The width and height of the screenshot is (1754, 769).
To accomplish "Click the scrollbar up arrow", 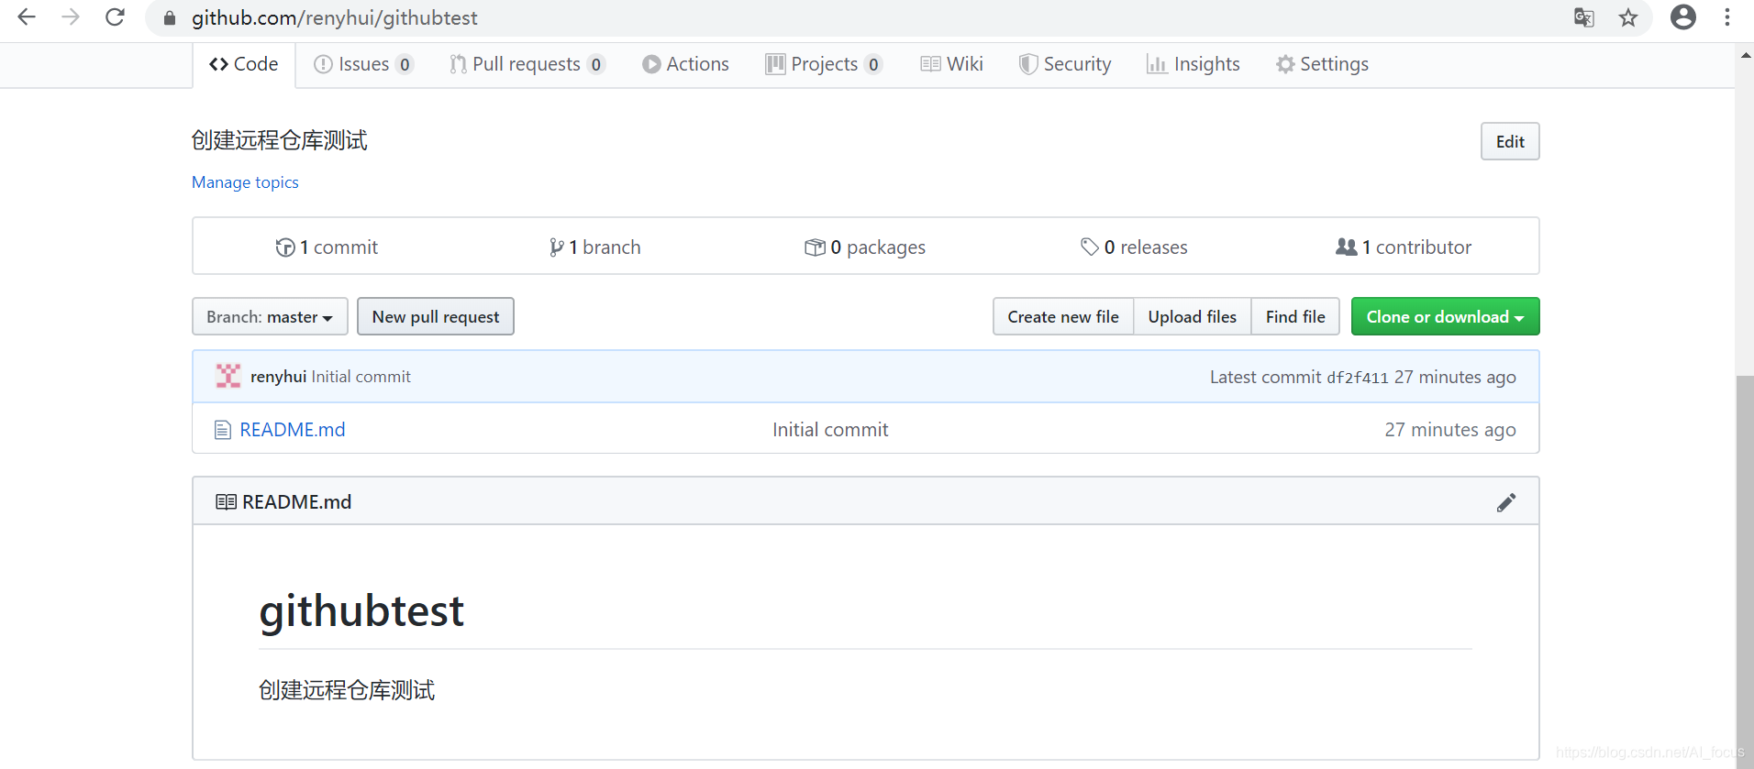I will (1745, 55).
